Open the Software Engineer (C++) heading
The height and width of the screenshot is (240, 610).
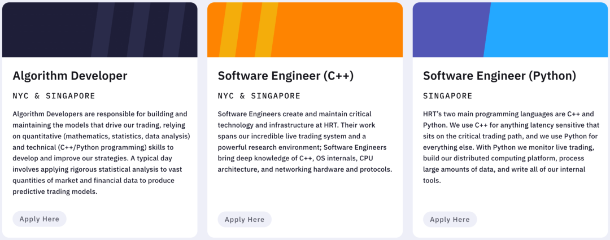click(x=286, y=76)
